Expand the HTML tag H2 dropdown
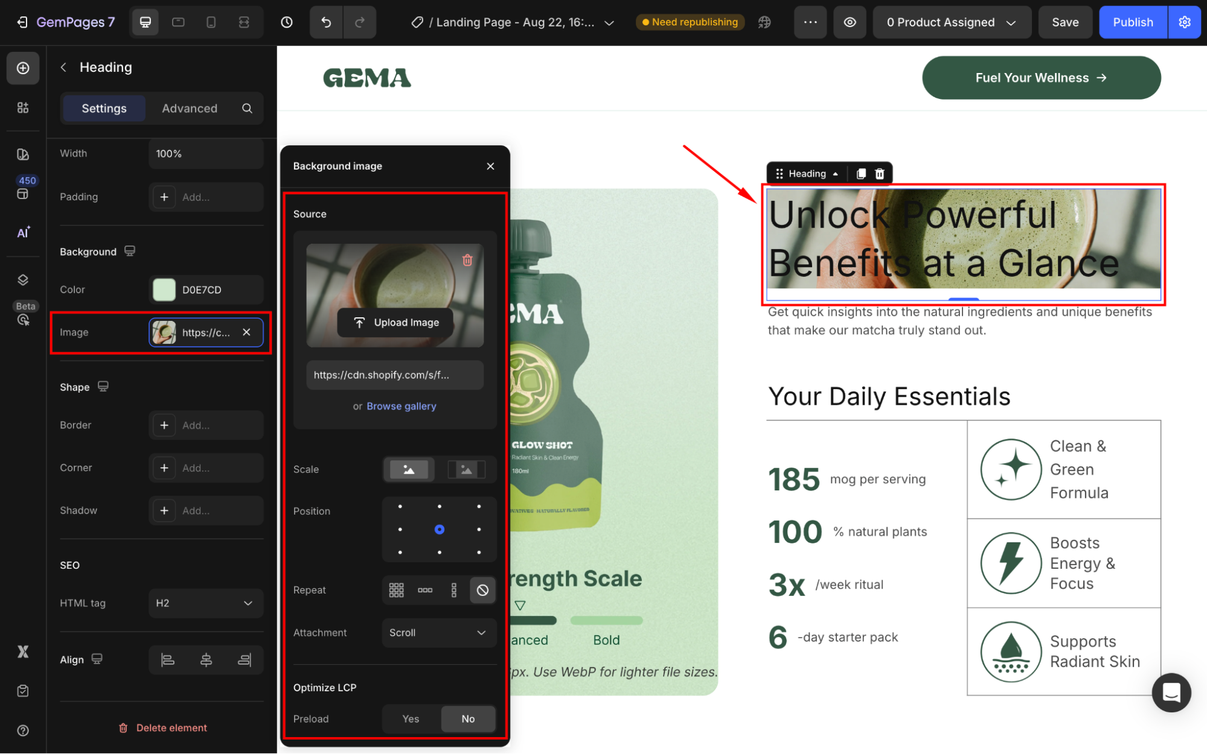1207x754 pixels. click(205, 603)
